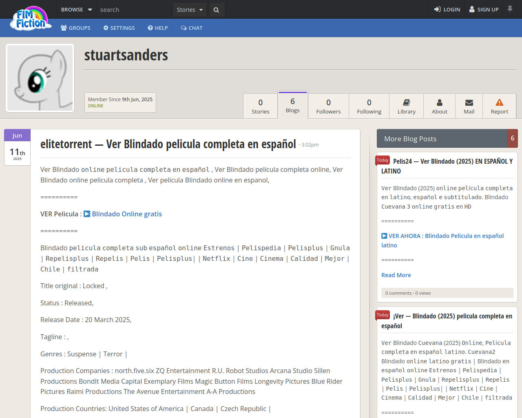Open the Login link
522x418 pixels.
click(447, 9)
